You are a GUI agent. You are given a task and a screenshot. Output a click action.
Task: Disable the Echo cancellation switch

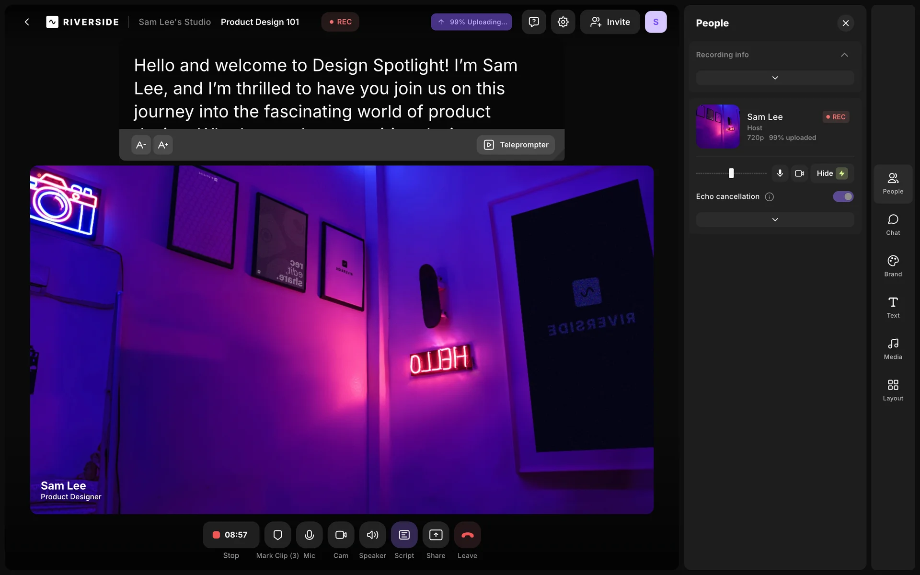(x=843, y=196)
